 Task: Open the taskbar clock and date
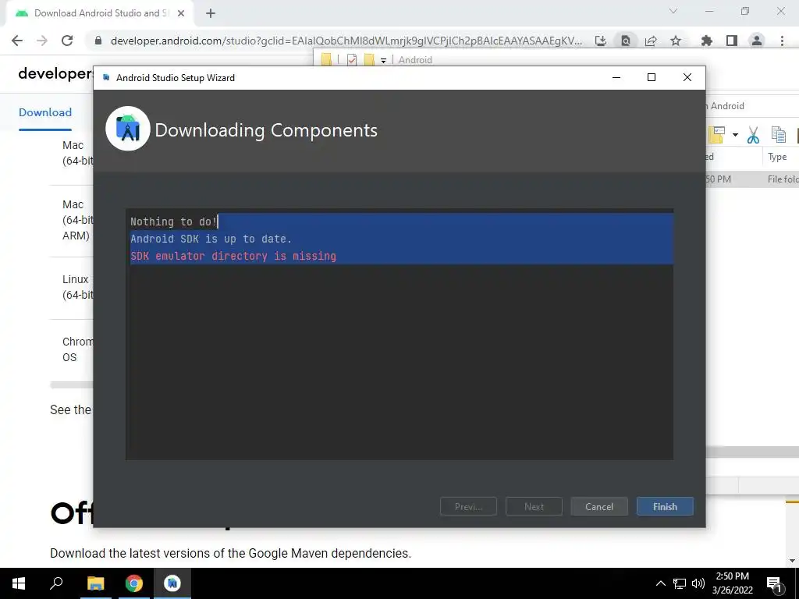click(x=732, y=583)
